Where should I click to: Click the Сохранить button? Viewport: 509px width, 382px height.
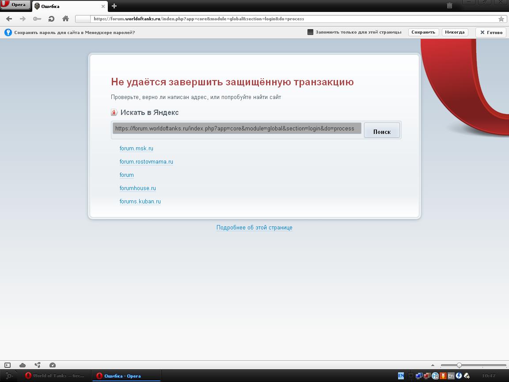423,32
